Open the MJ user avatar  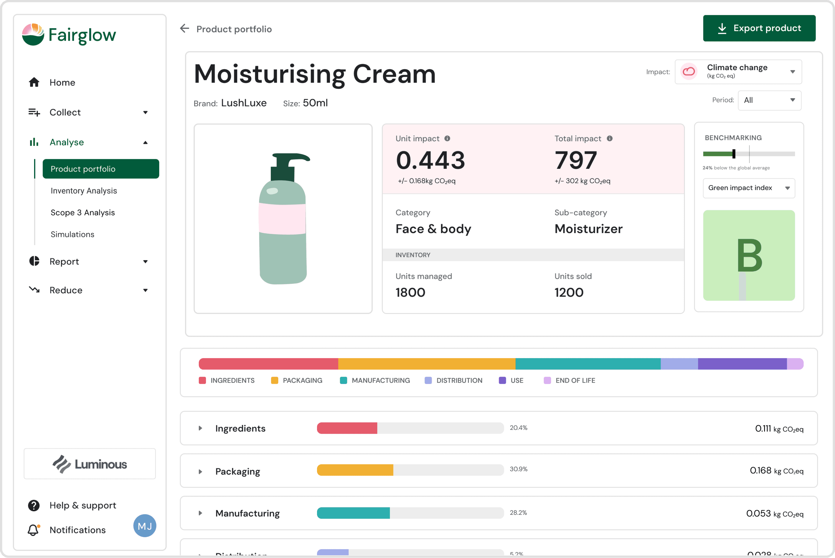pos(145,526)
